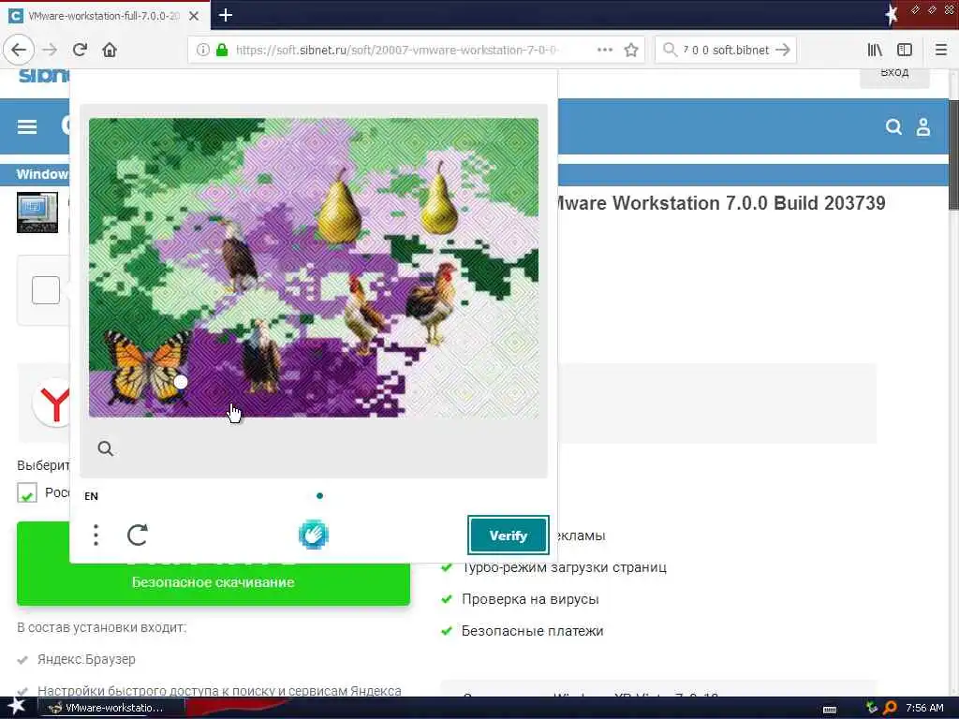Click the Yandex Y logo
This screenshot has height=719, width=959.
pos(53,403)
